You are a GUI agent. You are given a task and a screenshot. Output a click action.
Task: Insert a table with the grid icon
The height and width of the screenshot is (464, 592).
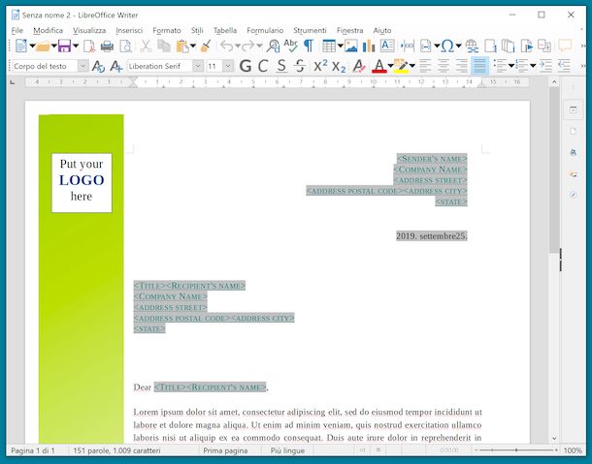[x=329, y=46]
